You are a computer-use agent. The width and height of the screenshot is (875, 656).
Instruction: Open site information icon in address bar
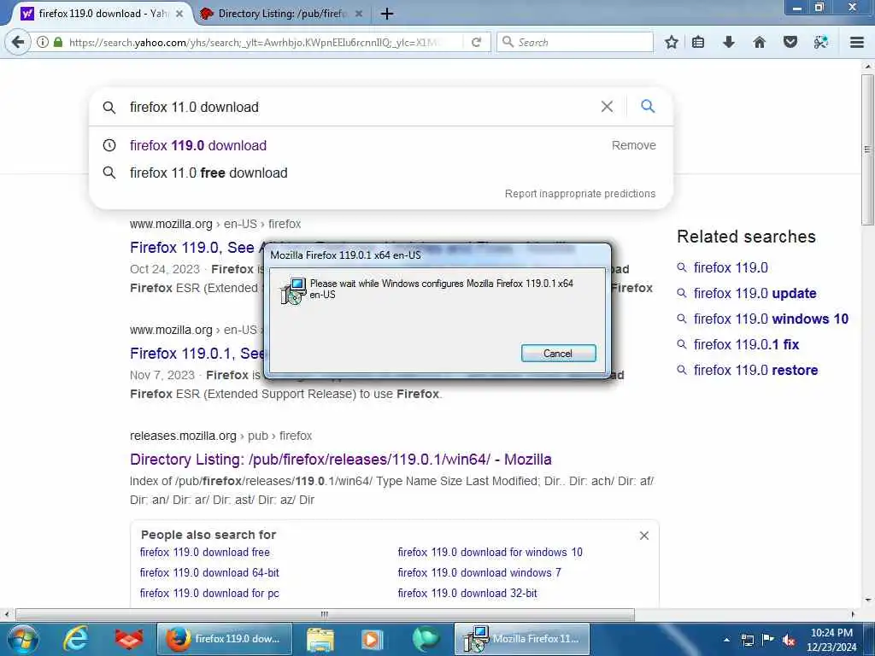point(43,42)
